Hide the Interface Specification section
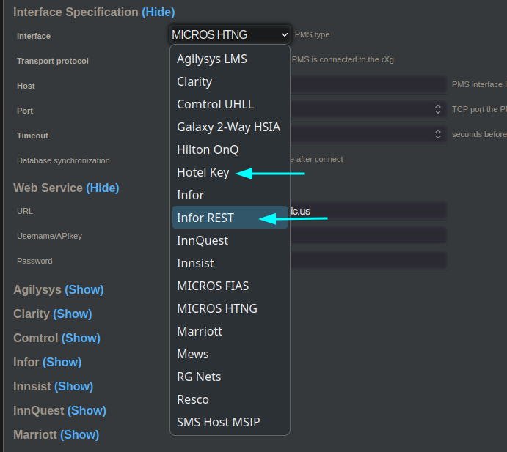 coord(158,12)
